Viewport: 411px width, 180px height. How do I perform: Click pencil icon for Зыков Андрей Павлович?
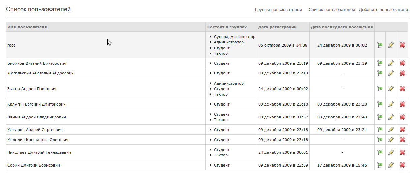pos(391,89)
